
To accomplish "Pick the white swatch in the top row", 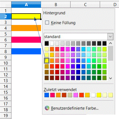I will coord(52,44).
